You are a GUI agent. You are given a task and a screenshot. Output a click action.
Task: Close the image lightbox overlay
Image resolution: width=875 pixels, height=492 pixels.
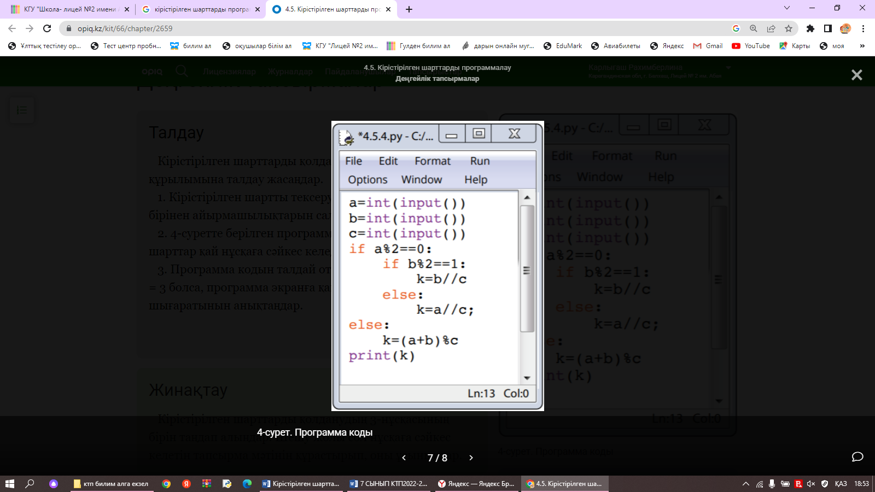[x=856, y=75]
